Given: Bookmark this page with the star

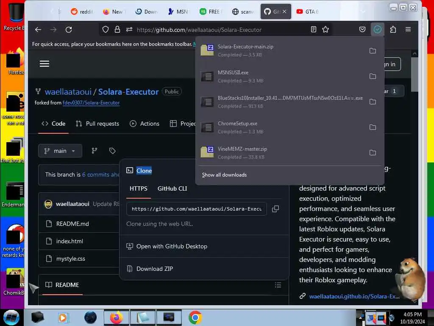Looking at the screenshot, I should point(325,29).
